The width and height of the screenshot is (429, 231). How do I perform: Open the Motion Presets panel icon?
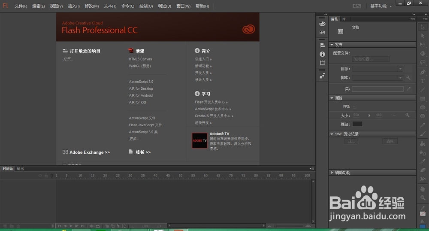coord(322,76)
